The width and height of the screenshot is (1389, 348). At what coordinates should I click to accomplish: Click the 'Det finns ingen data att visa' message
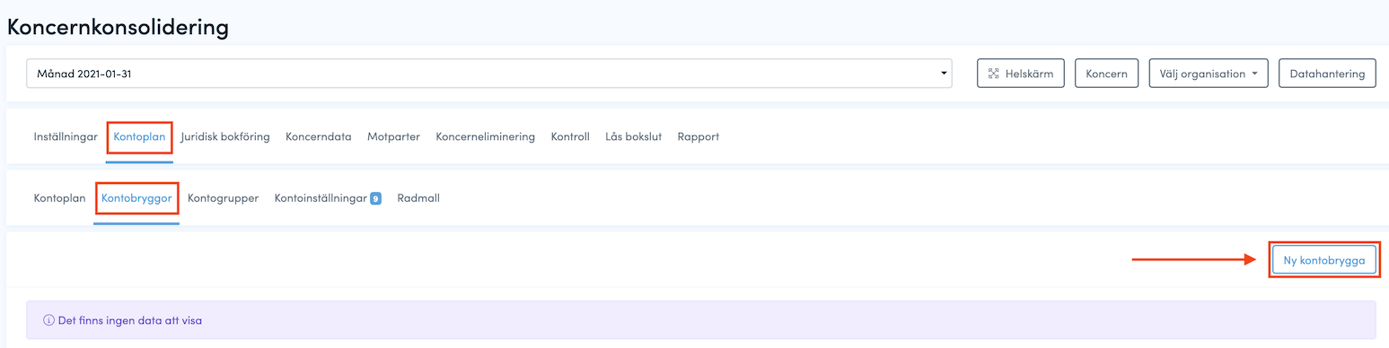click(x=129, y=320)
